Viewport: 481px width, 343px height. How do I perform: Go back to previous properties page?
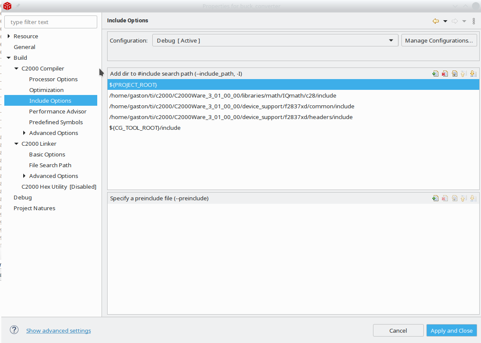[436, 21]
